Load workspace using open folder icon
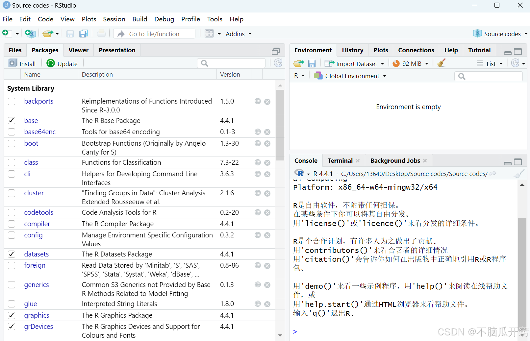The height and width of the screenshot is (341, 530). 299,63
